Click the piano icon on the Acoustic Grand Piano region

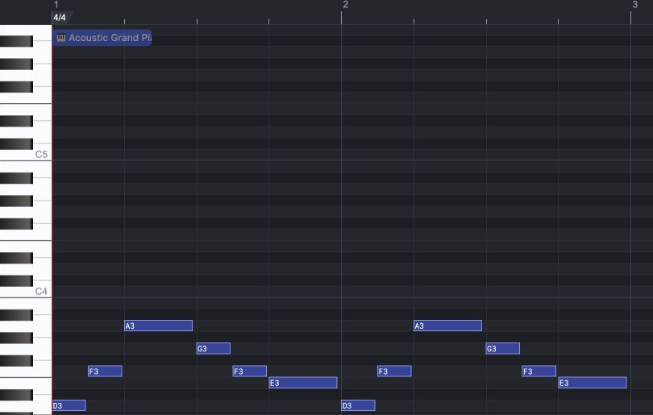click(x=61, y=38)
